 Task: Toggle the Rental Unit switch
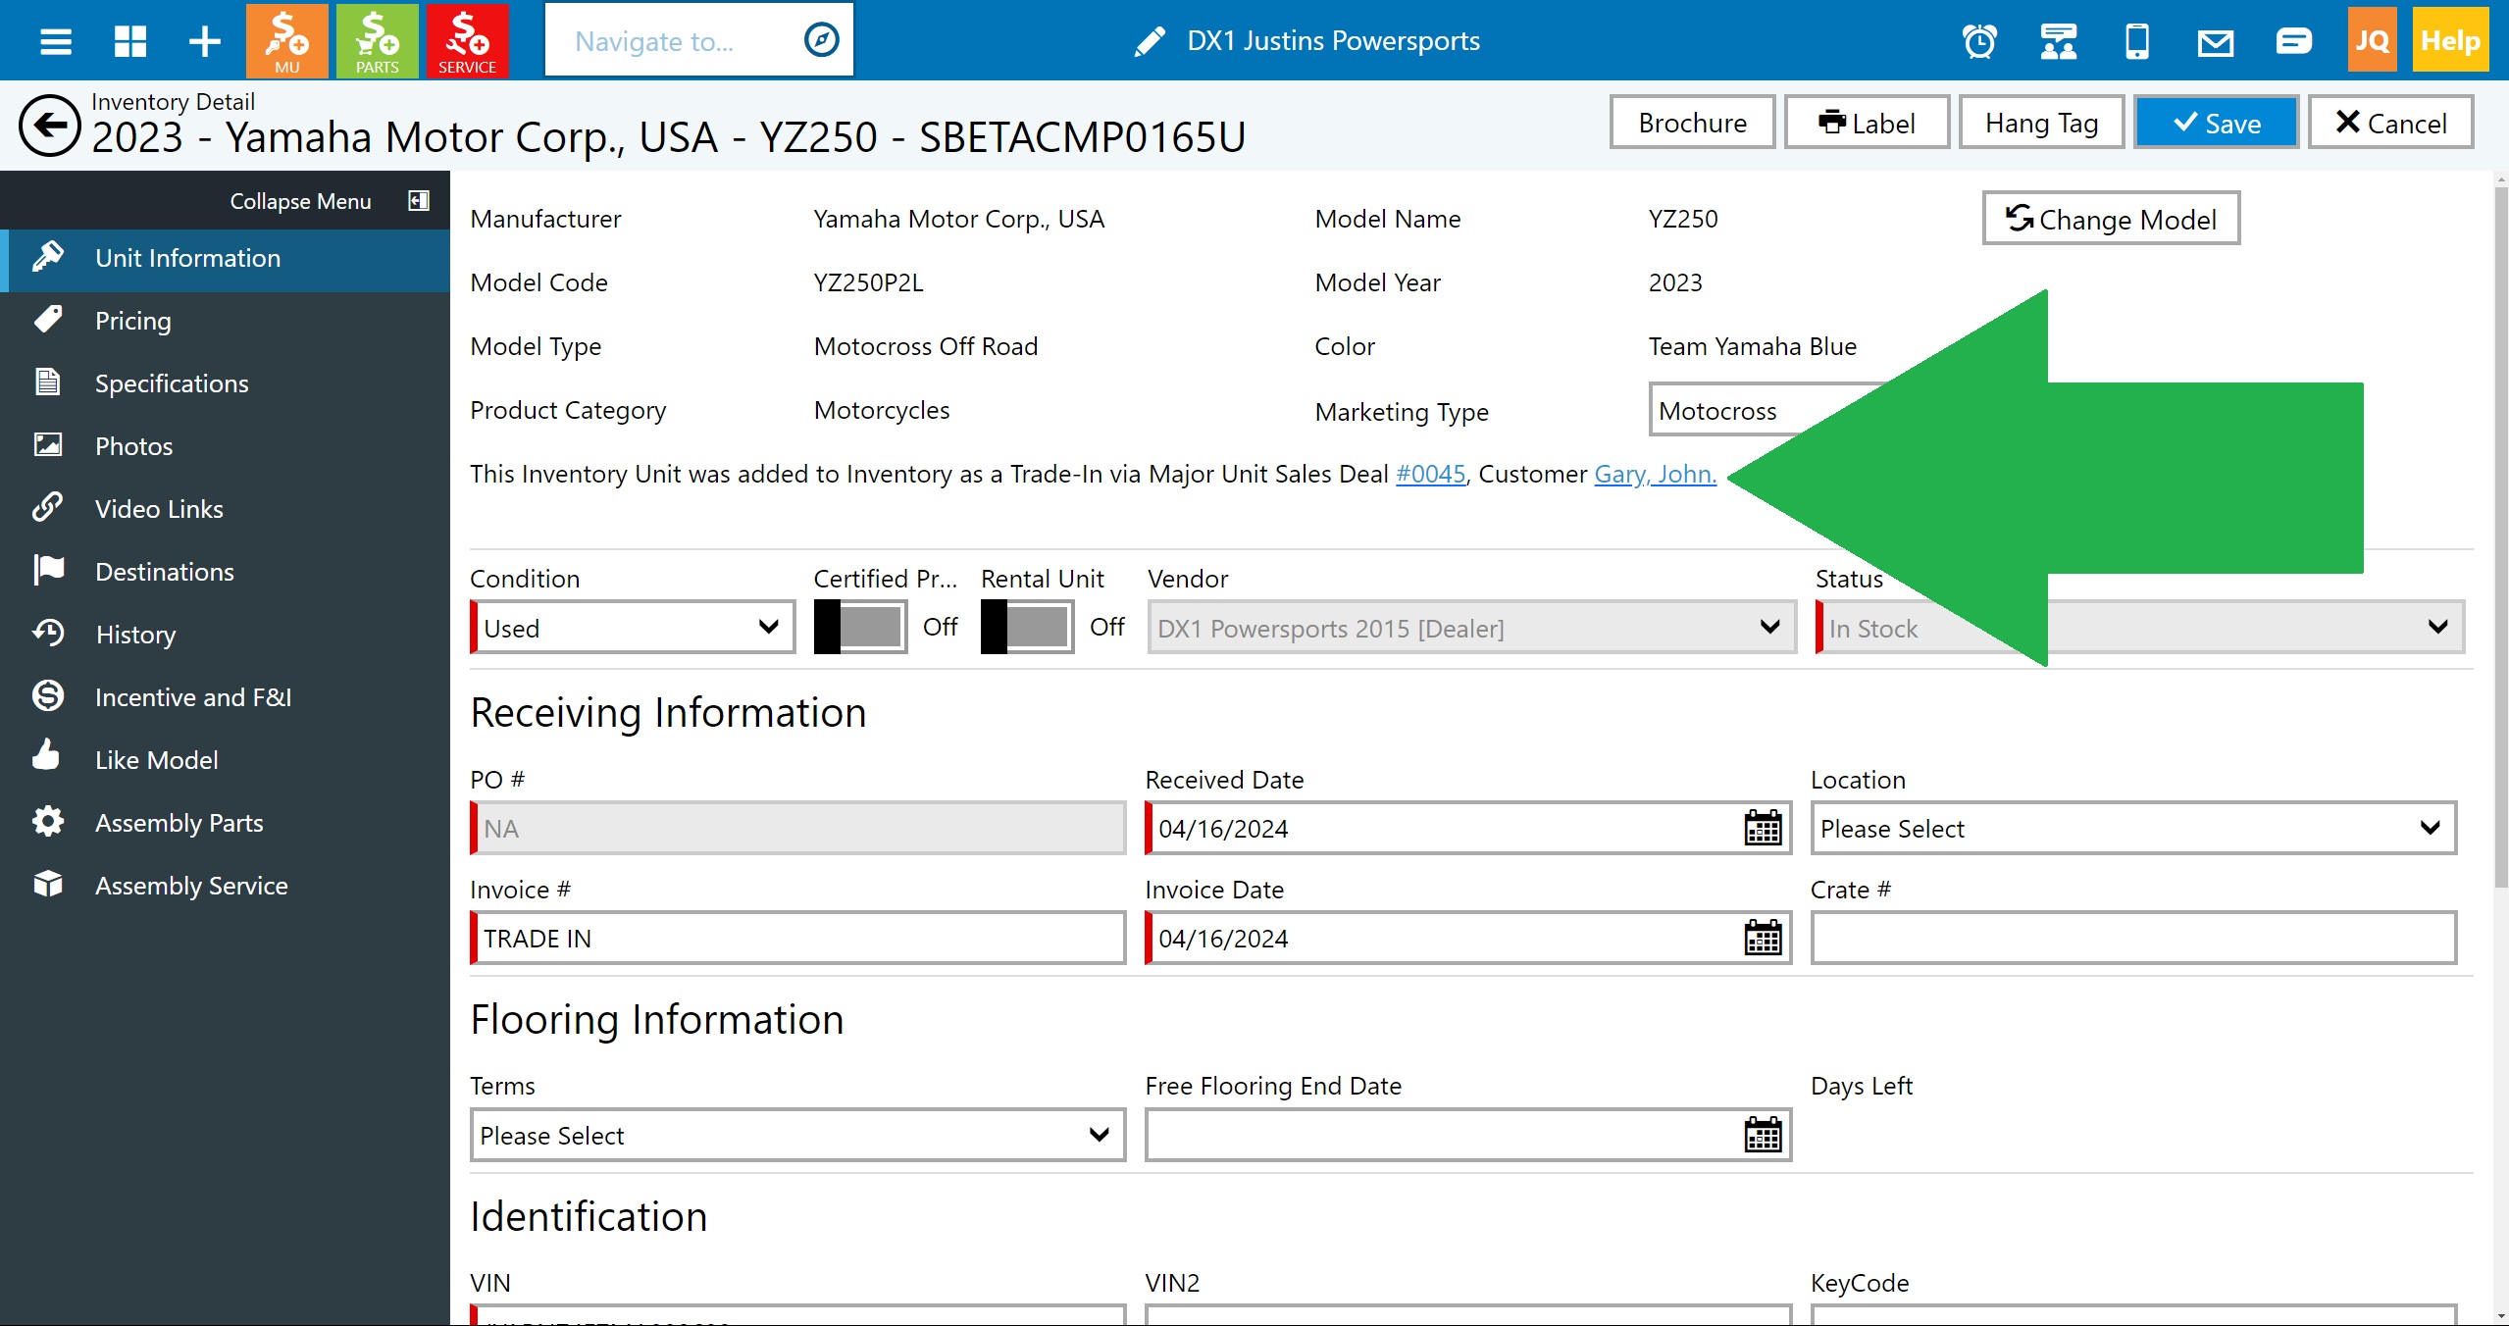point(1027,628)
